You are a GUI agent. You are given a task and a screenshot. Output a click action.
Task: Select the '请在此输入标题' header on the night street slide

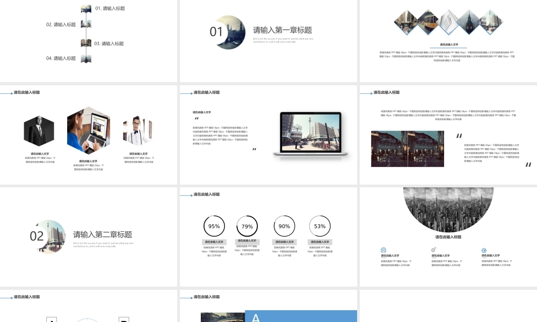pyautogui.click(x=386, y=92)
